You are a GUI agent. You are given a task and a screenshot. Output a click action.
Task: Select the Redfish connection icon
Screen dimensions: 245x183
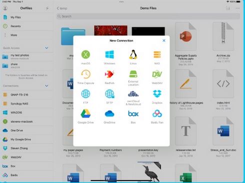click(109, 74)
